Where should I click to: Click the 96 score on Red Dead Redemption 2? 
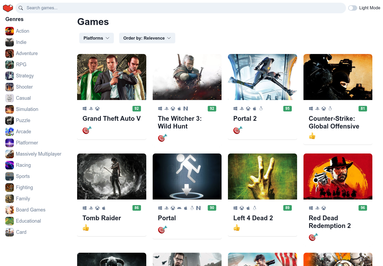[x=363, y=208]
